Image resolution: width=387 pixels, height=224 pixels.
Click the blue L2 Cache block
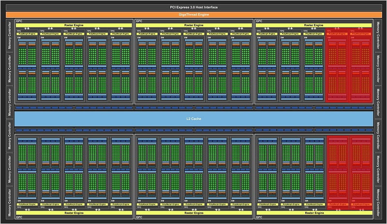(193, 119)
